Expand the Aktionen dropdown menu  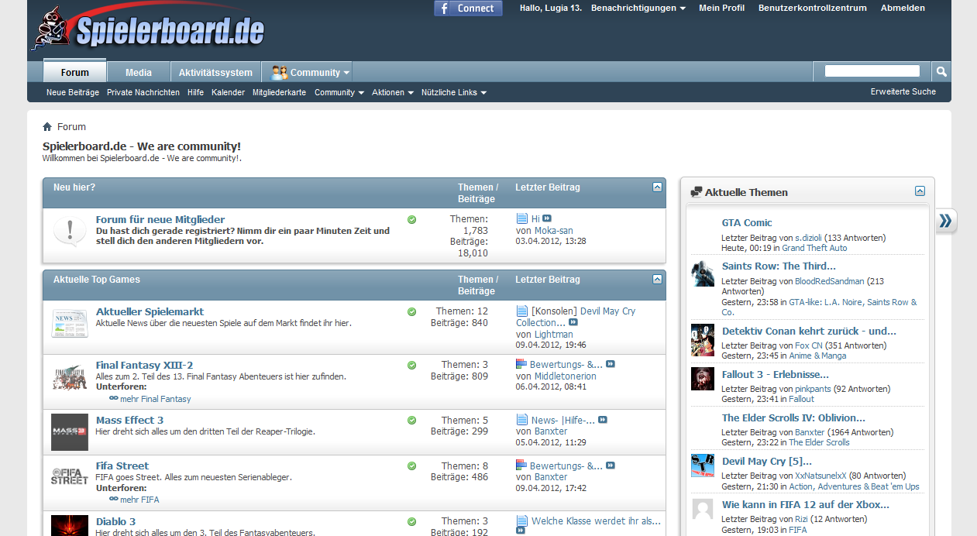click(391, 92)
